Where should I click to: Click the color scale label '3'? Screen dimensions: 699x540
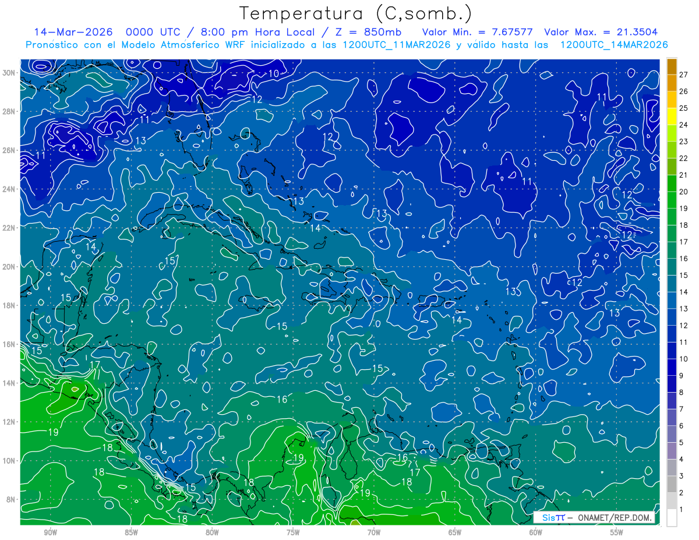tap(682, 476)
